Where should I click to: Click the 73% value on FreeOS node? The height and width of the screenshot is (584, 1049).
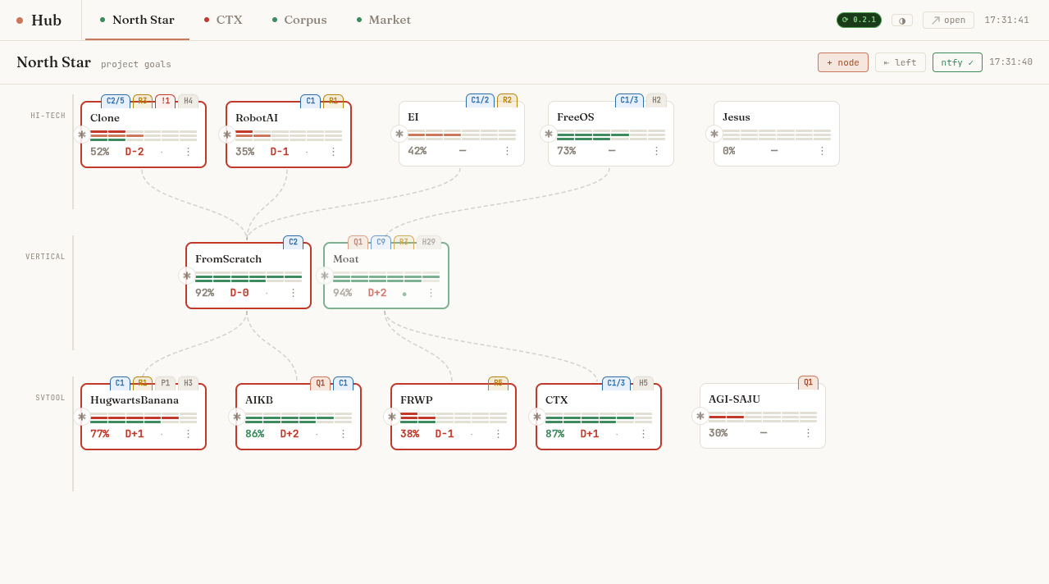[x=566, y=151]
